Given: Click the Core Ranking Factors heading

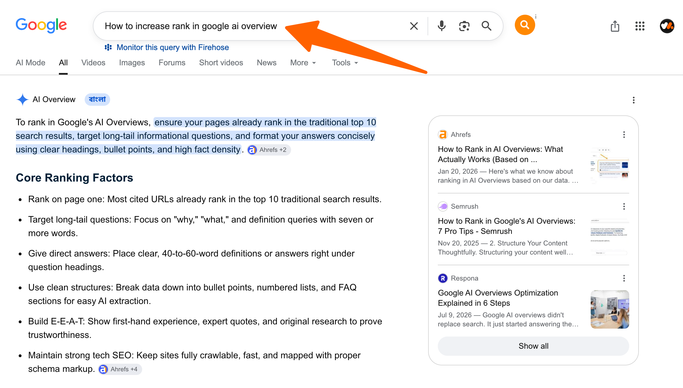Looking at the screenshot, I should pos(74,178).
